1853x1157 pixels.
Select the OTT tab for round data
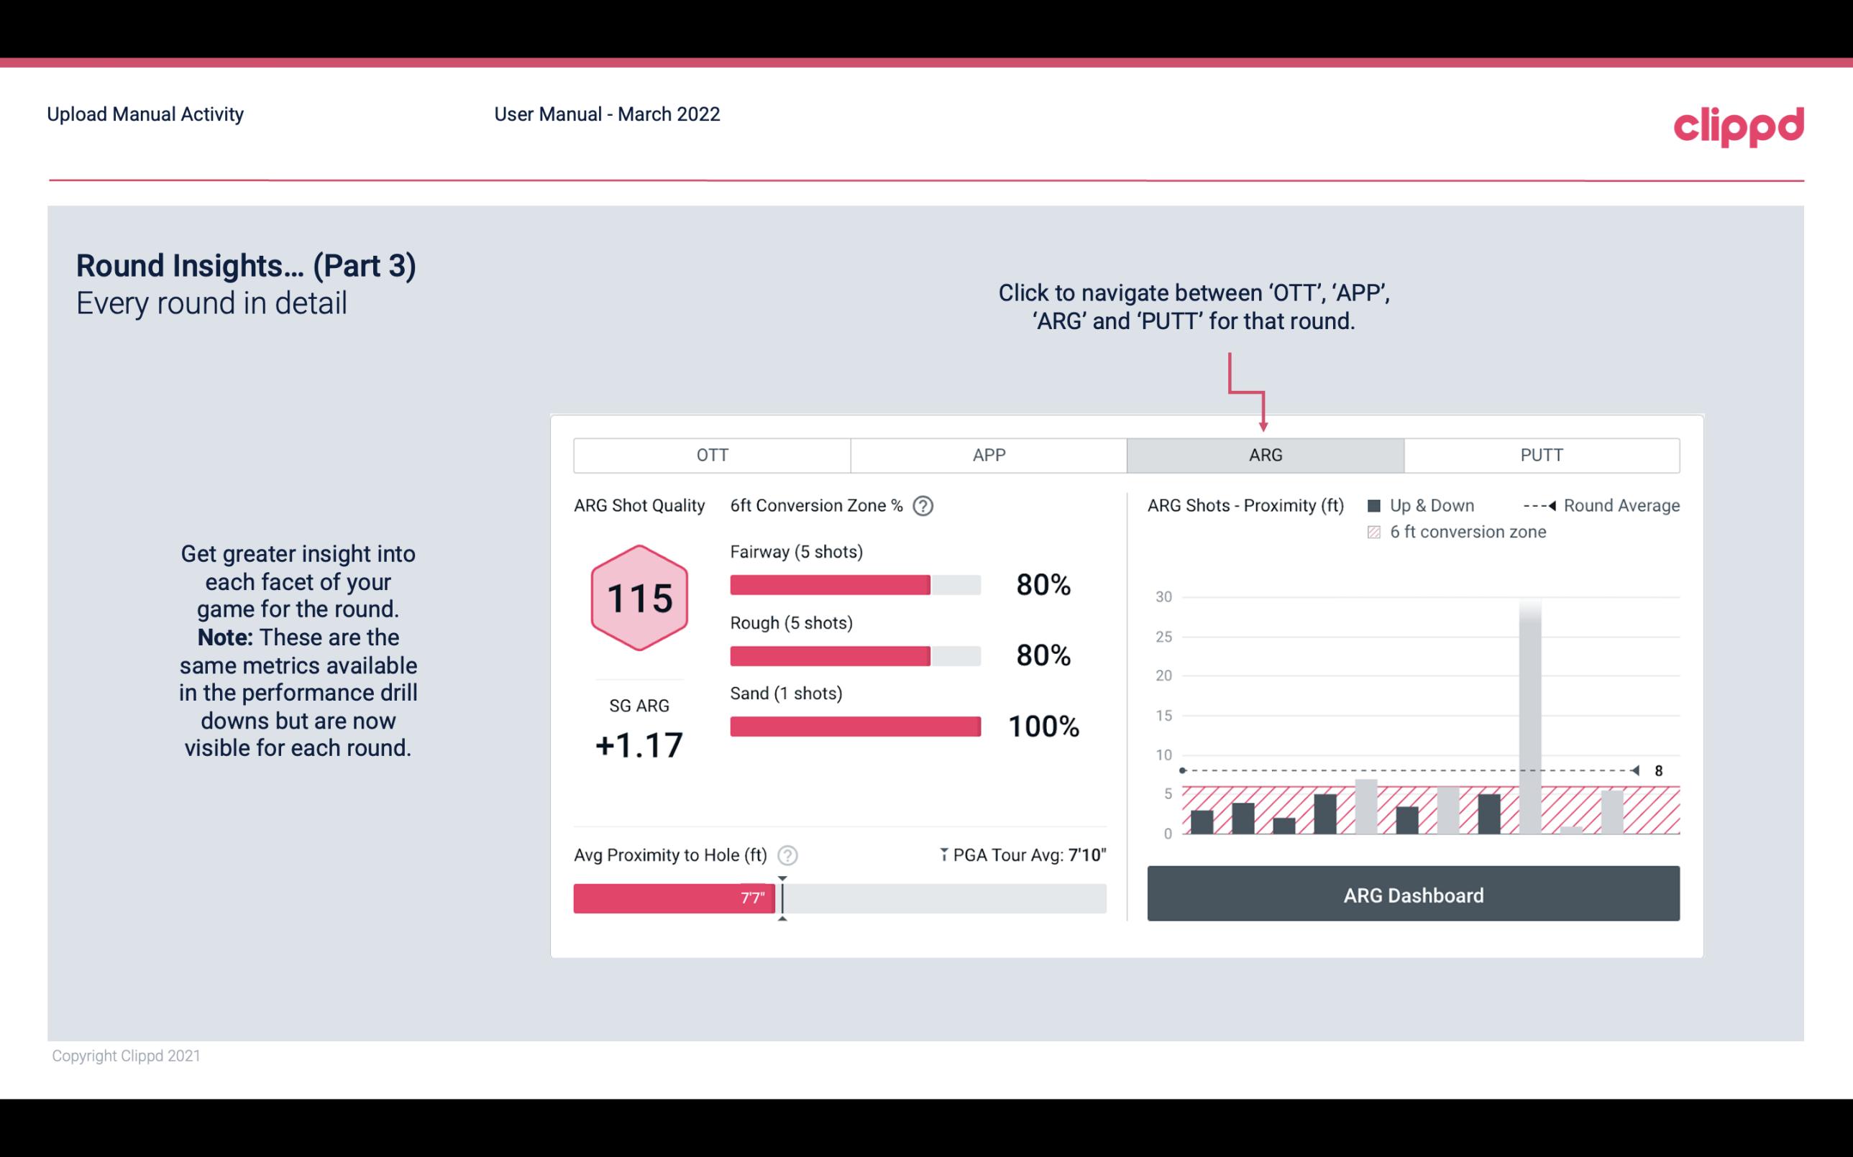click(x=713, y=456)
